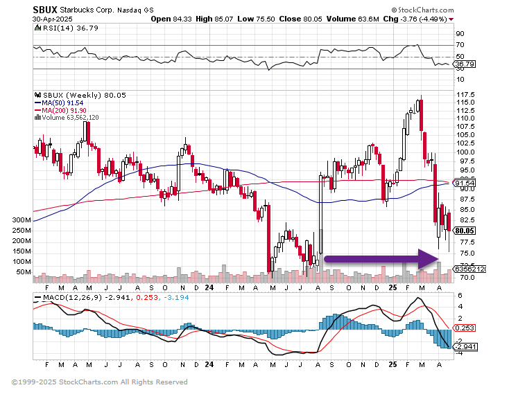Click the Chg -3.76 (-4.49%) value
The height and width of the screenshot is (410, 509).
point(415,19)
